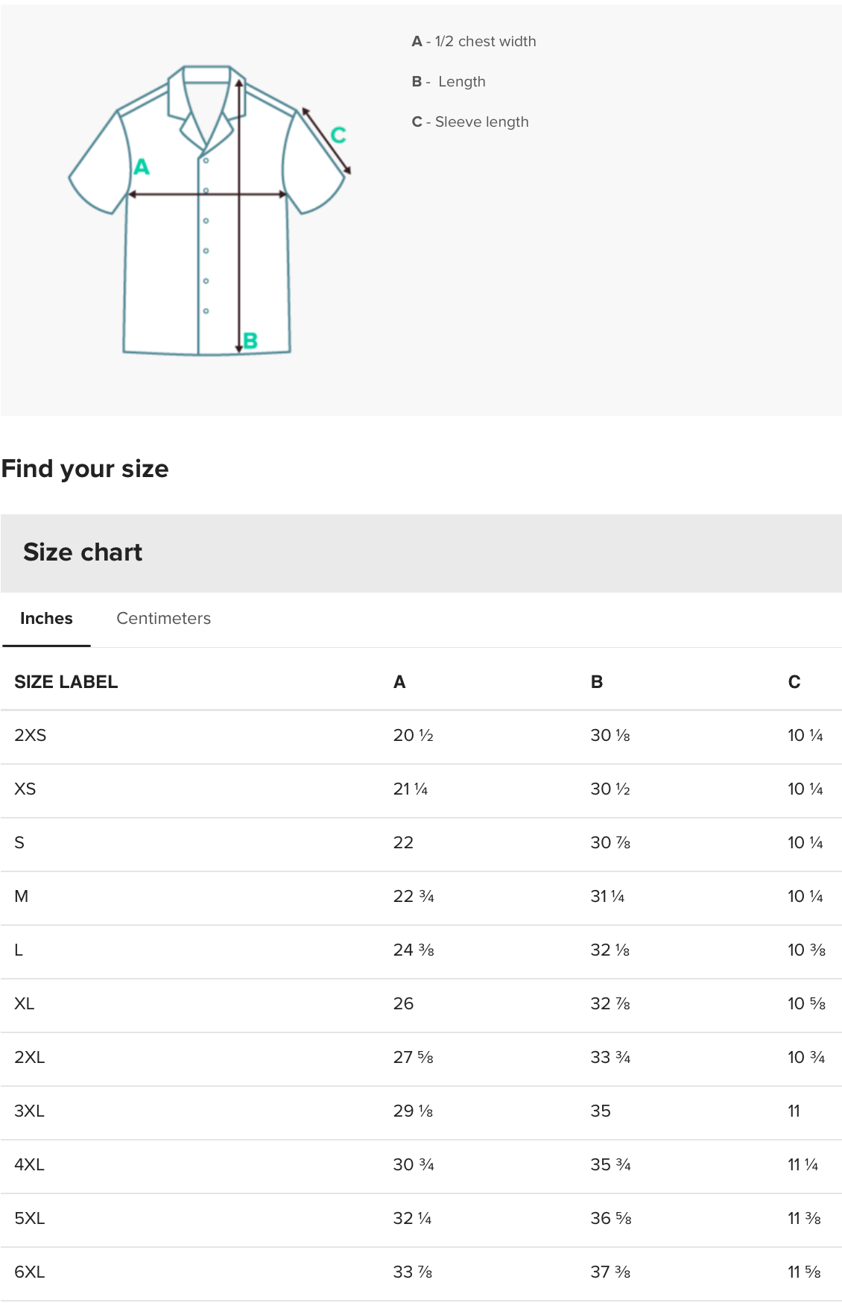Viewport: 842px width, 1303px height.
Task: Click the B column header in table
Action: [x=597, y=682]
